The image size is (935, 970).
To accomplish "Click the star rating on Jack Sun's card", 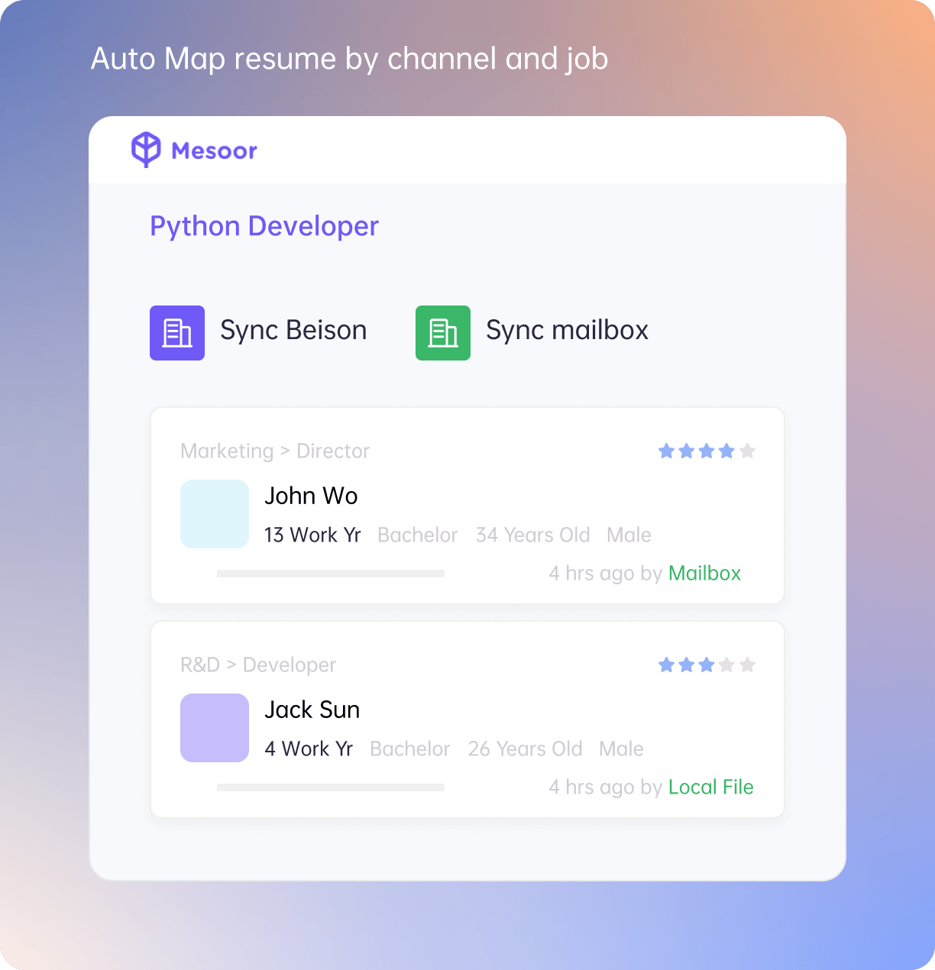I will point(707,665).
